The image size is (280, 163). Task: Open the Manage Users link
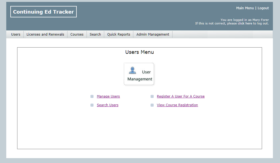click(108, 96)
